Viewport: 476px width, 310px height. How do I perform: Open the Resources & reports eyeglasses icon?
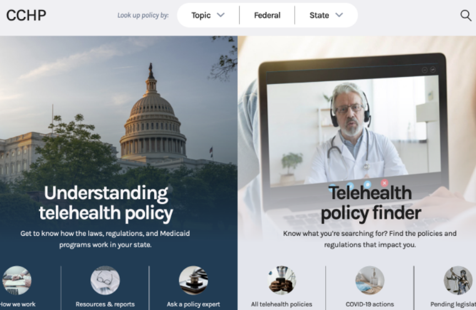(105, 280)
